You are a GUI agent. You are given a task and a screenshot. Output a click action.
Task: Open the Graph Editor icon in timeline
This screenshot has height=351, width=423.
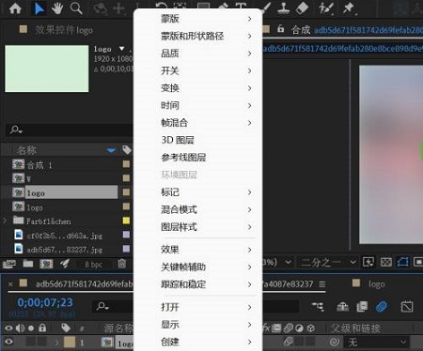[x=406, y=307]
